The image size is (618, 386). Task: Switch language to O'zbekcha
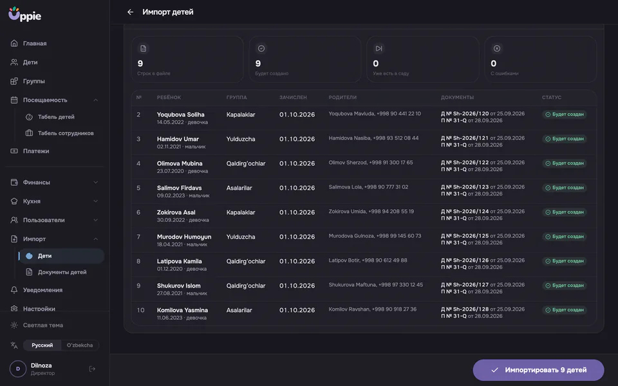click(80, 345)
